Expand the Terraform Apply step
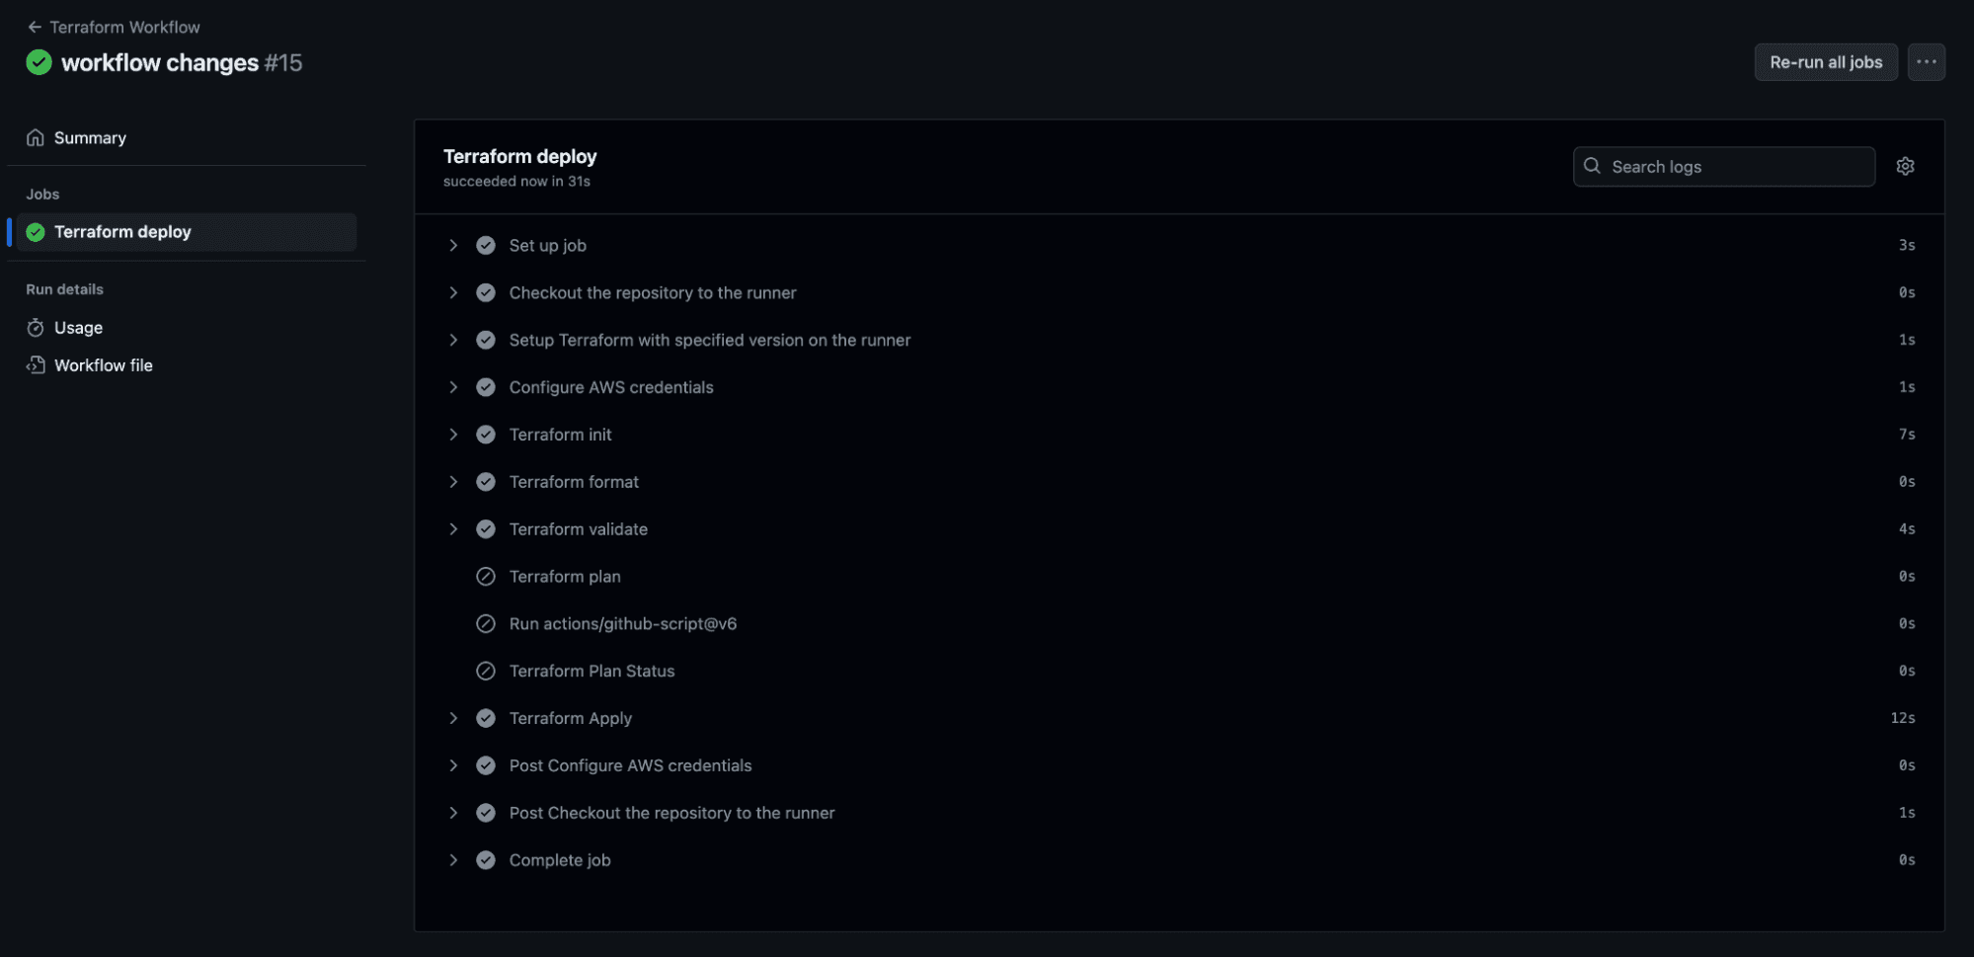The width and height of the screenshot is (1974, 958). 453,719
